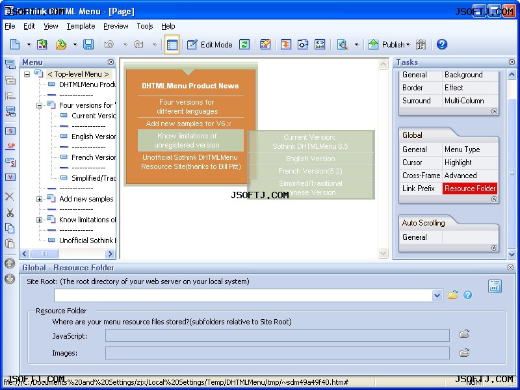The height and width of the screenshot is (390, 520).
Task: Close the Global - Resource Folder panel
Action: coord(511,267)
